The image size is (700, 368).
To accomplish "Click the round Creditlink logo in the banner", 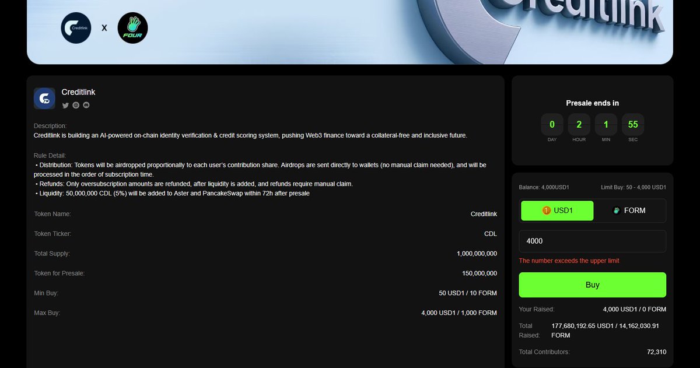I will click(x=76, y=27).
